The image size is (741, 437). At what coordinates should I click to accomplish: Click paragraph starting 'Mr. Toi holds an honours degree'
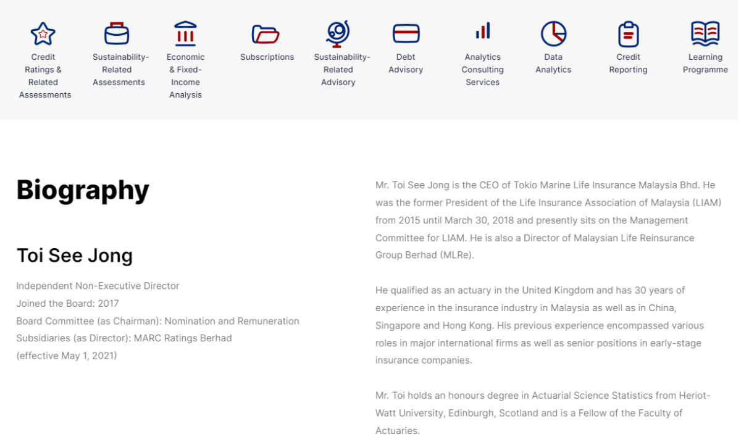tap(543, 413)
